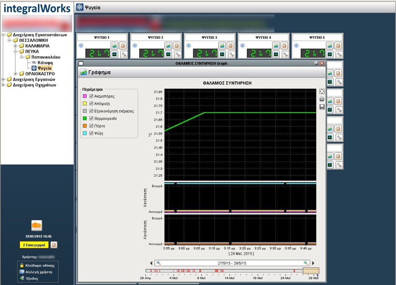The width and height of the screenshot is (396, 285).
Task: Expand the ΚΑΛΑΜΑΡΙΑ tree node
Action: 16,46
